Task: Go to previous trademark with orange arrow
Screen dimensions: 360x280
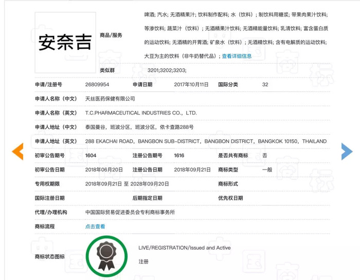Action: [17, 151]
